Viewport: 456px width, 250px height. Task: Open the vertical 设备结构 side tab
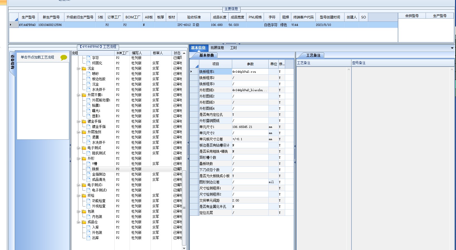click(13, 62)
